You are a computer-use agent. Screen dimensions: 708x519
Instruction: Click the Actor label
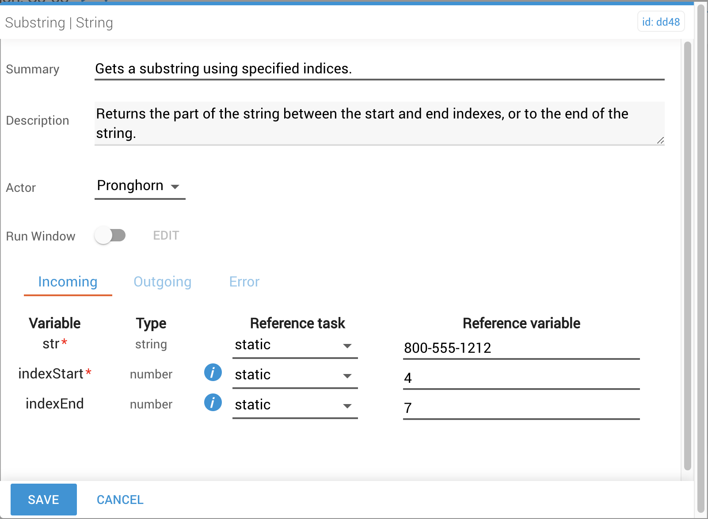tap(21, 187)
